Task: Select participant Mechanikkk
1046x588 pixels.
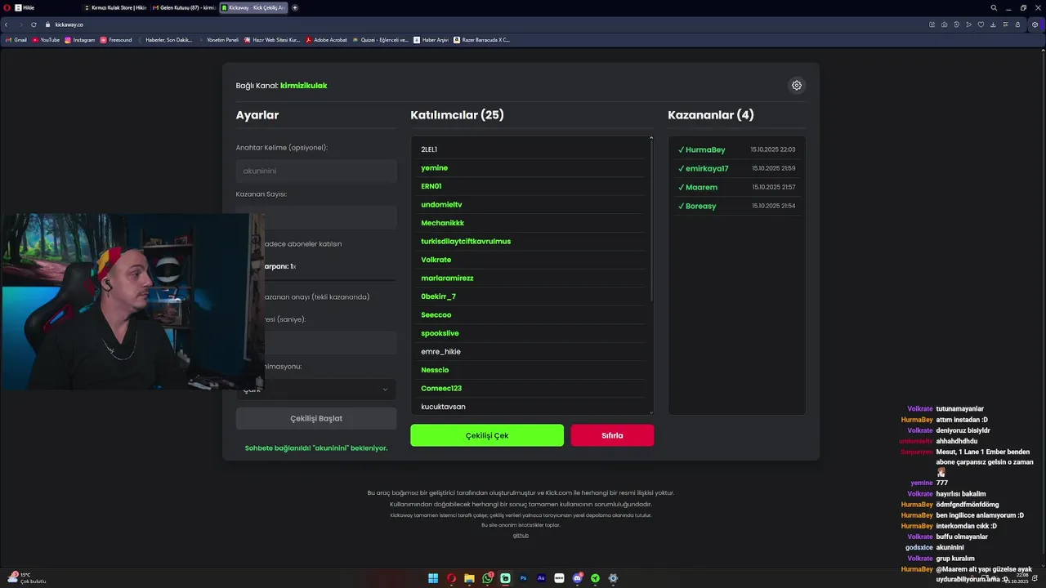Action: coord(531,223)
